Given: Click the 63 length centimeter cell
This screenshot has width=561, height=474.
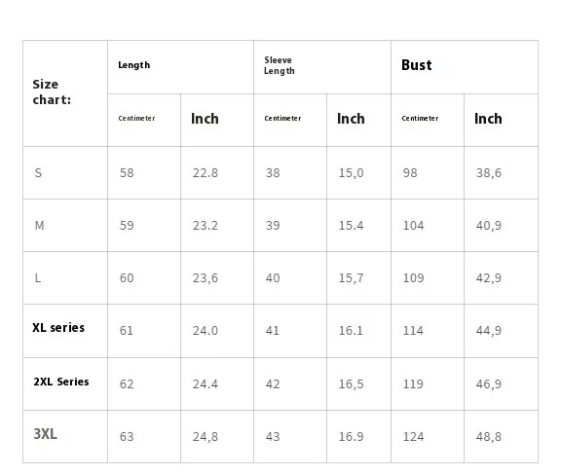Looking at the screenshot, I should pyautogui.click(x=144, y=436).
